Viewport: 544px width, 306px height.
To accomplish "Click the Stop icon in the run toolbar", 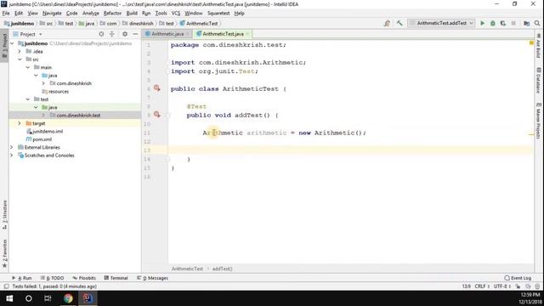I will [x=513, y=23].
